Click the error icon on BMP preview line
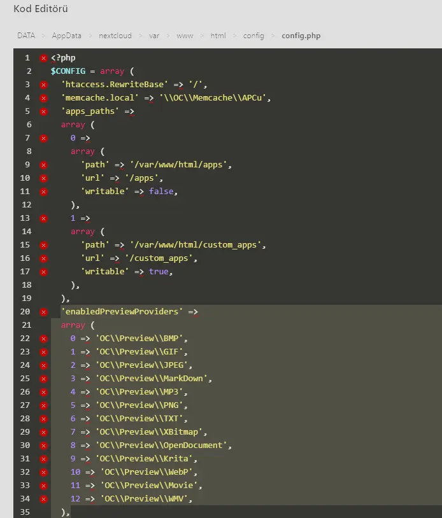 tap(43, 339)
